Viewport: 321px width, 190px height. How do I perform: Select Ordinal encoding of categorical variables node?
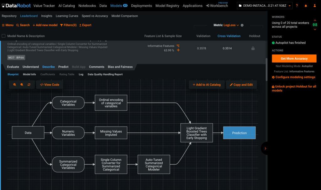pyautogui.click(x=111, y=103)
